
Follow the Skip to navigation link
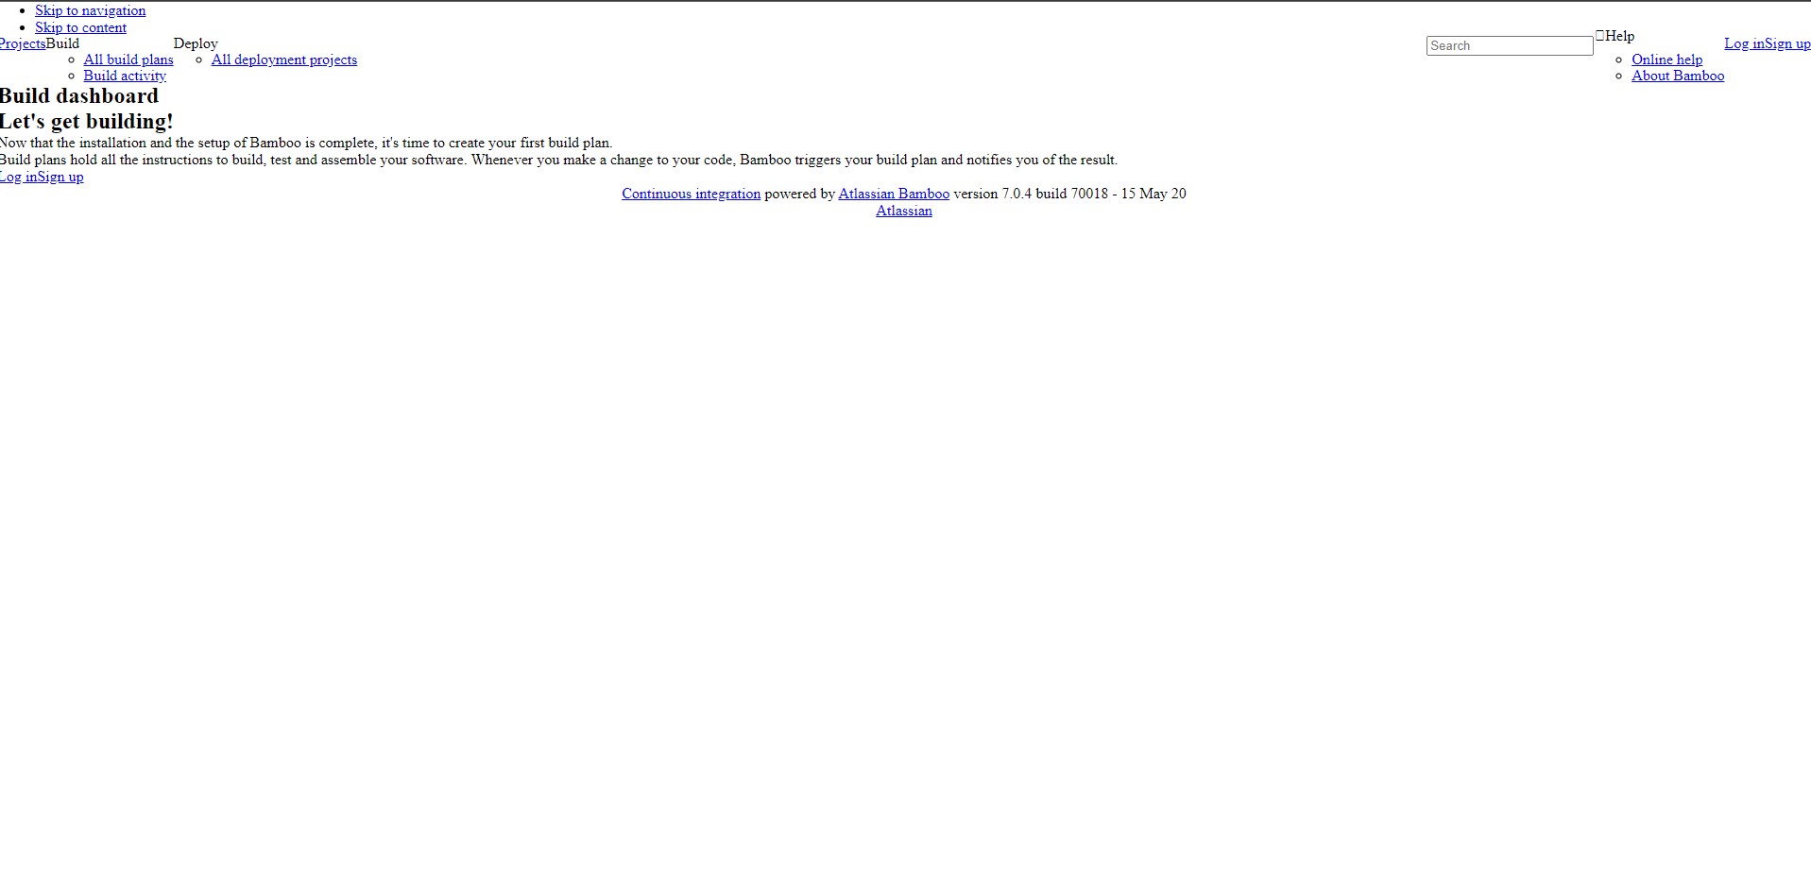click(x=91, y=10)
